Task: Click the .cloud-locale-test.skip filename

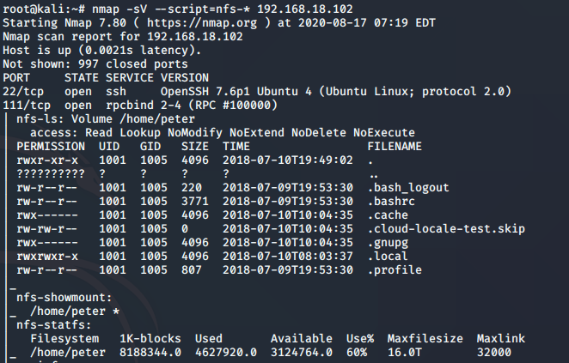Action: pyautogui.click(x=446, y=229)
